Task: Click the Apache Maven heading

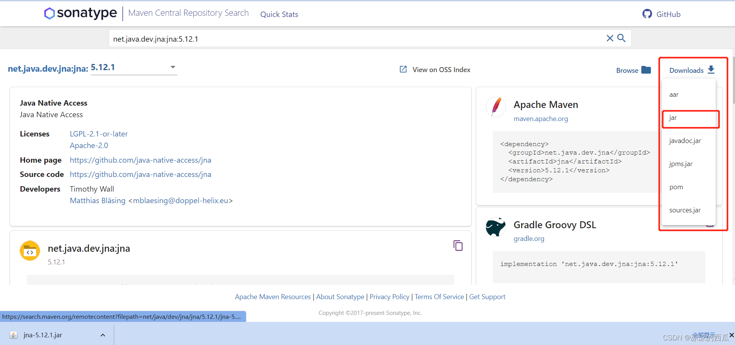Action: coord(546,105)
